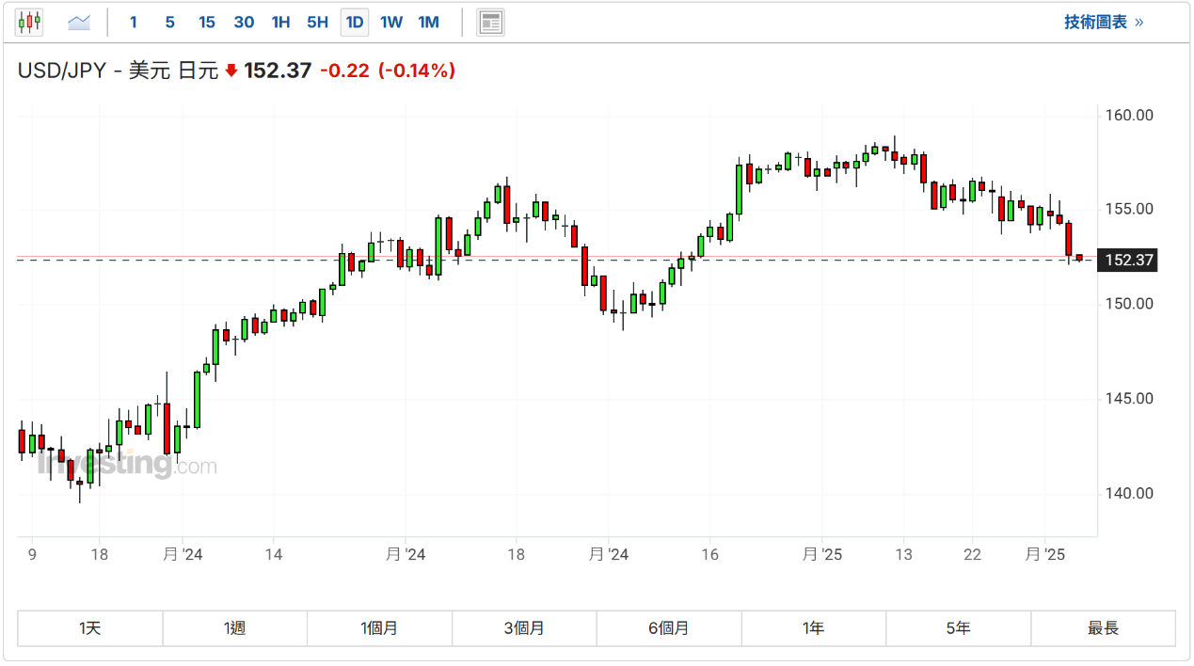Select the 15 minute interval
1194x666 pixels.
coord(207,22)
